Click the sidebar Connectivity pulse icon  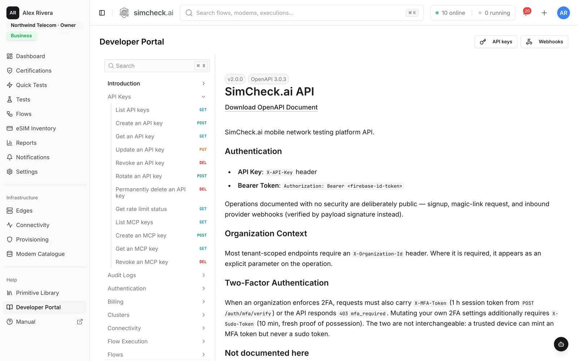pyautogui.click(x=10, y=225)
